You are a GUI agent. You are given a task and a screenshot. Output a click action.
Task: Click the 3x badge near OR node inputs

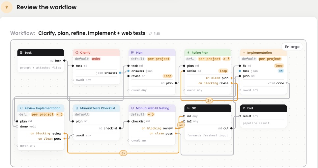[x=181, y=125]
